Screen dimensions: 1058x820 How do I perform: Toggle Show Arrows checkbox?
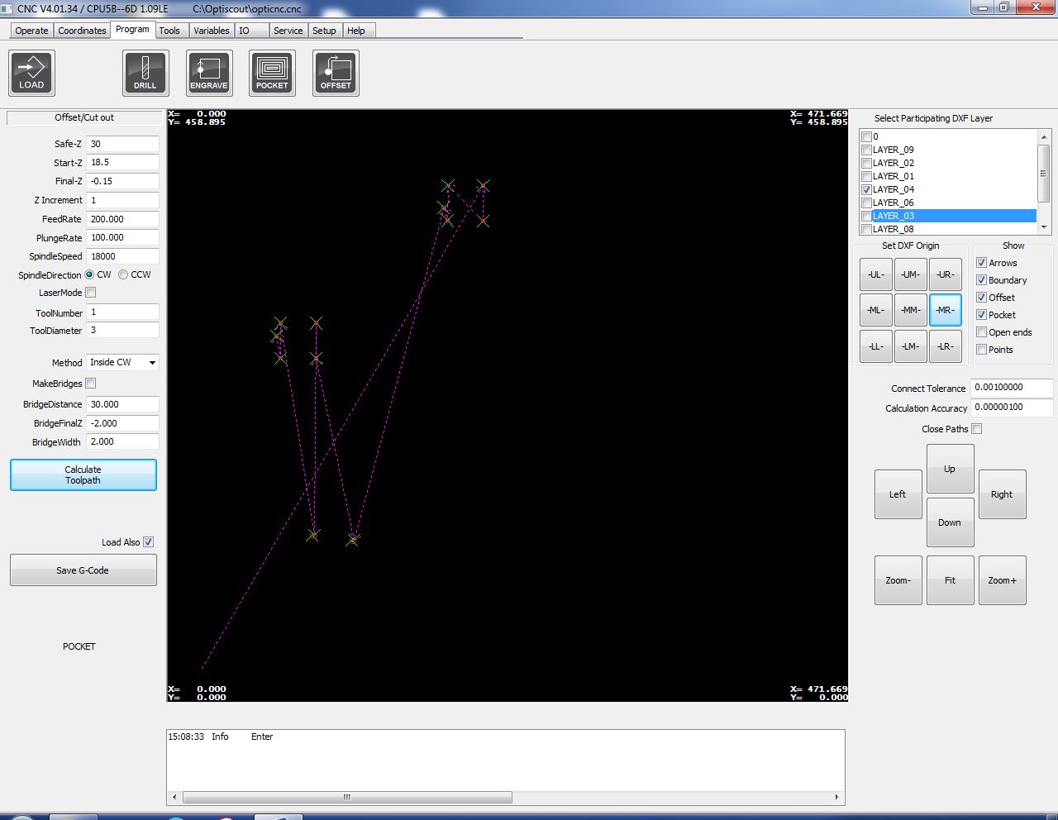982,263
